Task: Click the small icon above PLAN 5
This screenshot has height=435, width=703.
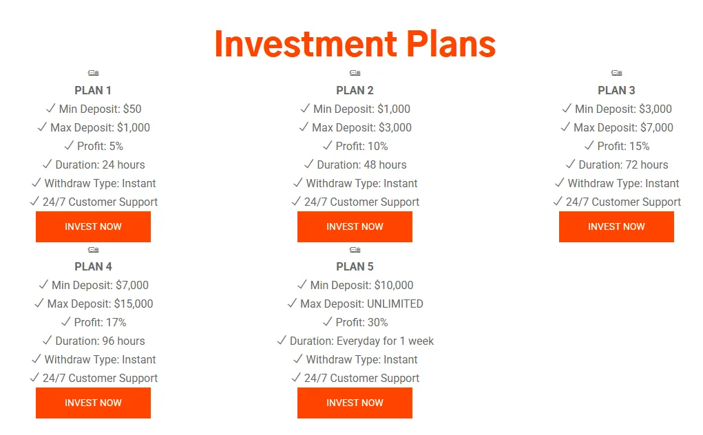Action: pos(355,249)
